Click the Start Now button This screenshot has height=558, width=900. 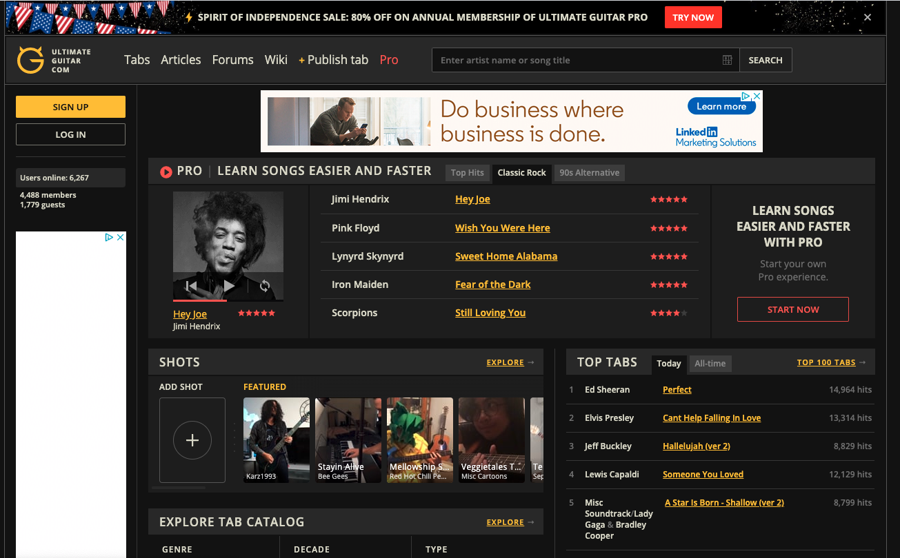point(793,309)
